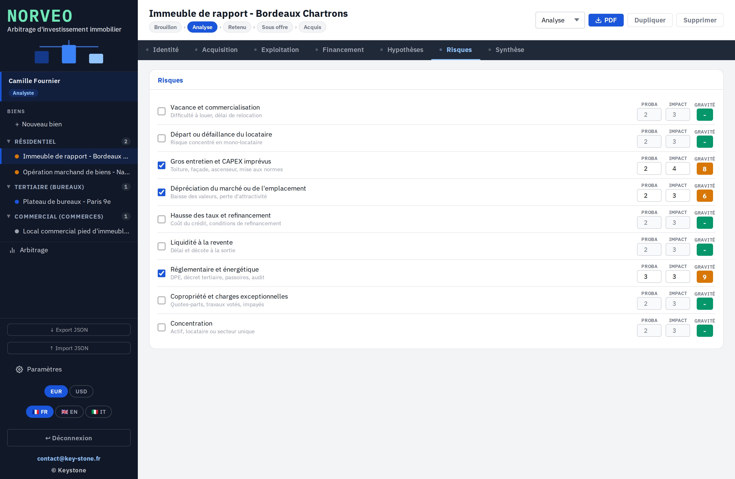The image size is (735, 479).
Task: Open the Analyse status dropdown
Action: (560, 20)
